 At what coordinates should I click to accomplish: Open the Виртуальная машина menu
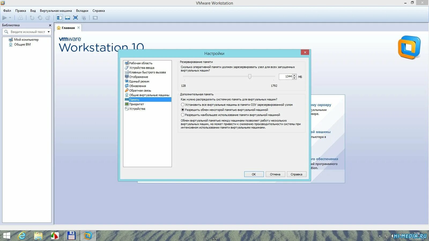pos(56,11)
